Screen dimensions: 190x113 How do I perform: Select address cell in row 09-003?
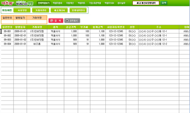pos(159,40)
